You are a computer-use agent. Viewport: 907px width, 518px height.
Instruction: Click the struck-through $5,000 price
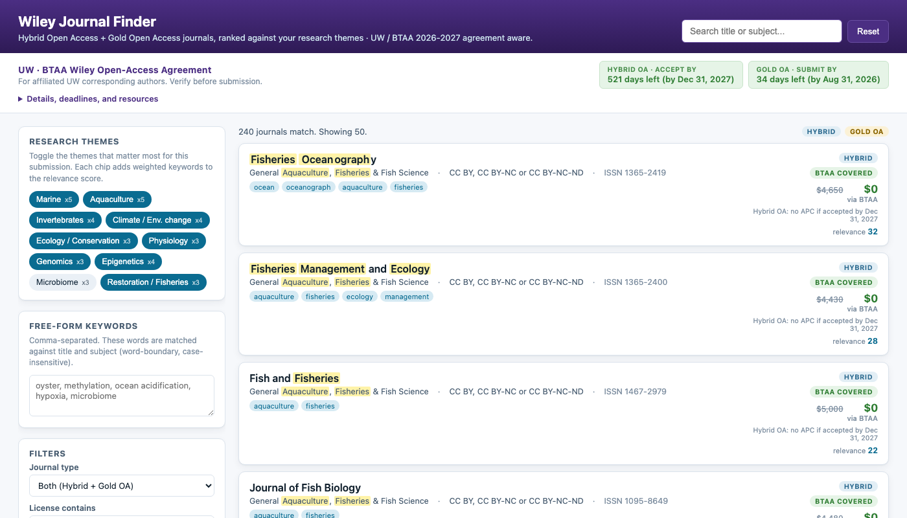pos(830,409)
